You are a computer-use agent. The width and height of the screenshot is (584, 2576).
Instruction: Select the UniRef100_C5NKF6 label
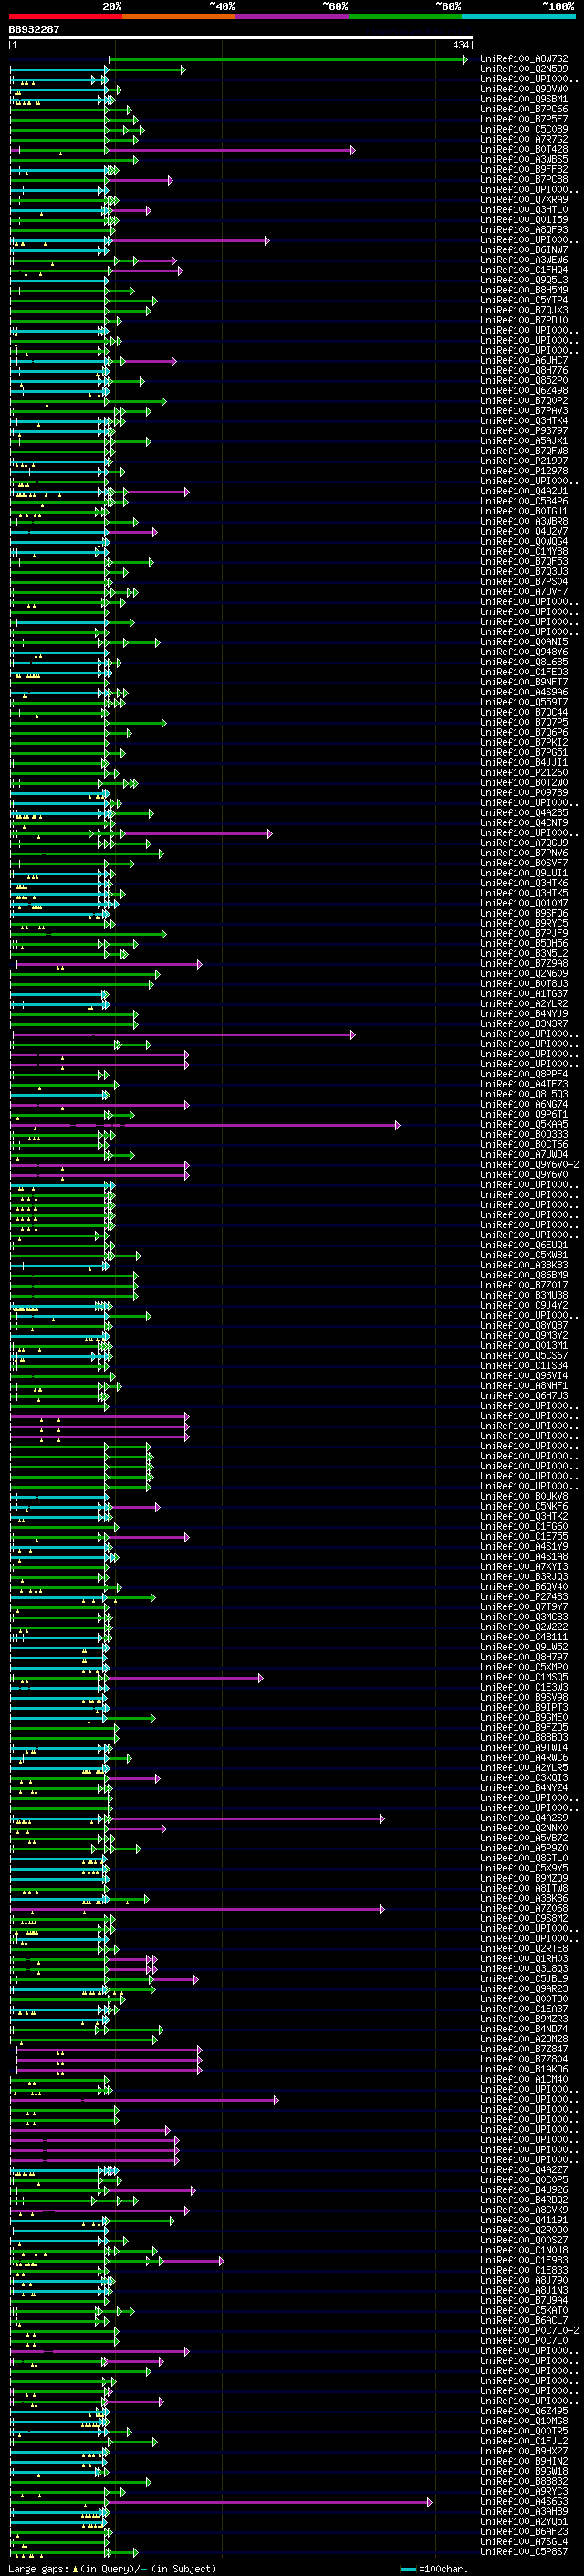click(x=524, y=1506)
